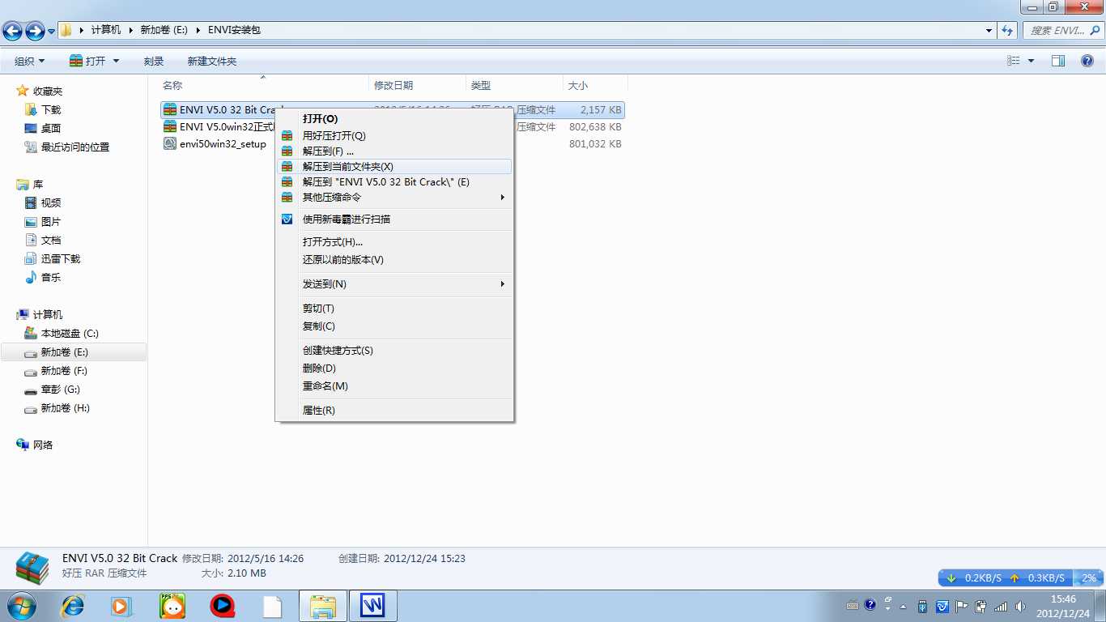Open the media player taskbar icon
Viewport: 1106px width, 622px height.
click(x=121, y=606)
